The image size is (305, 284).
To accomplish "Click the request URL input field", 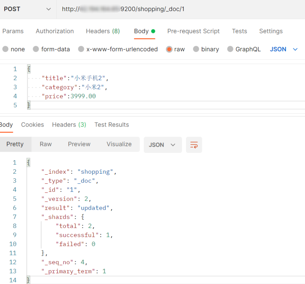I will tap(180, 9).
